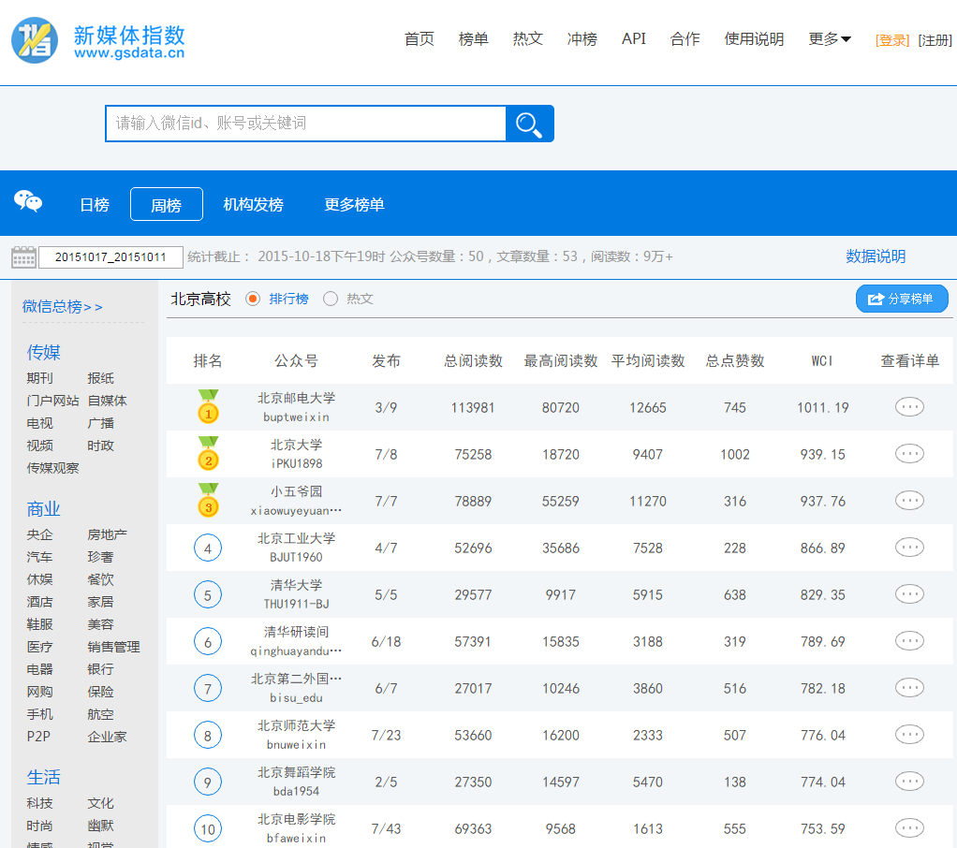Open the calendar date picker icon

(x=23, y=256)
